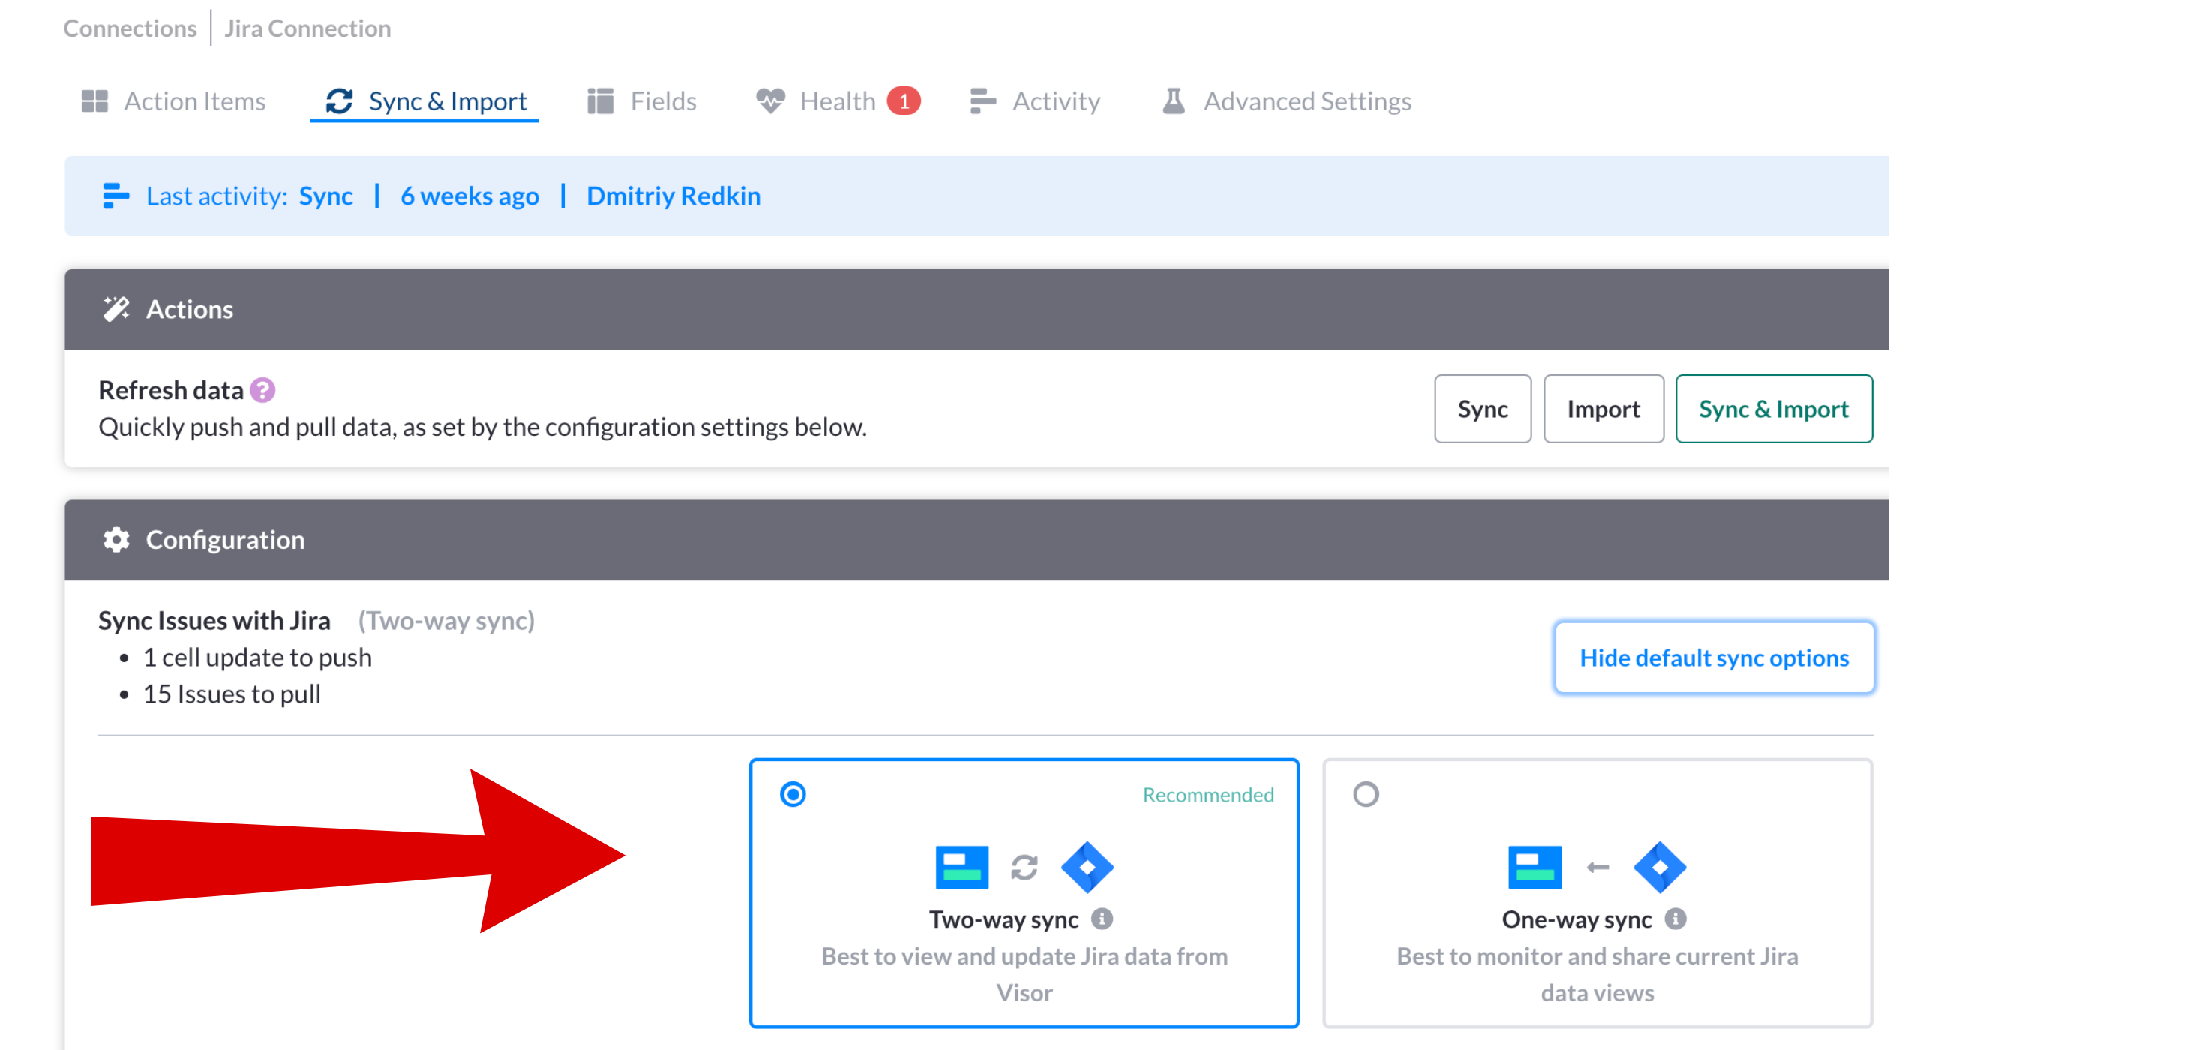Click the Two-way sync card title

1003,919
